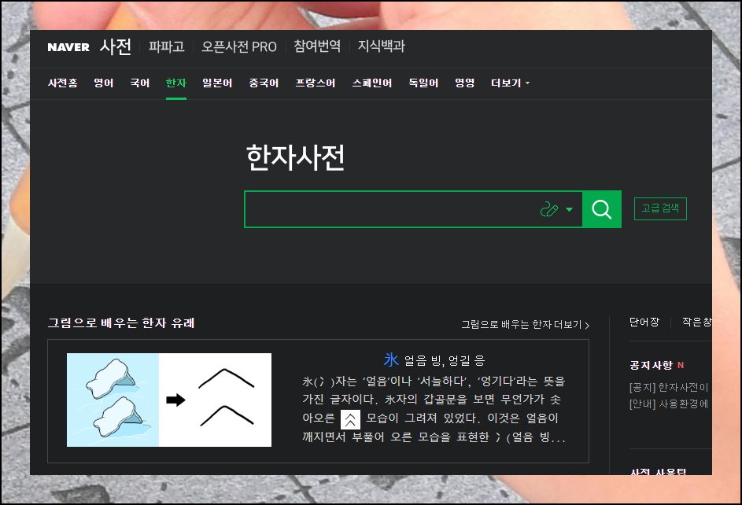Viewport: 742px width, 505px height.
Task: Switch to the 독일어 dictionary tab
Action: (423, 83)
